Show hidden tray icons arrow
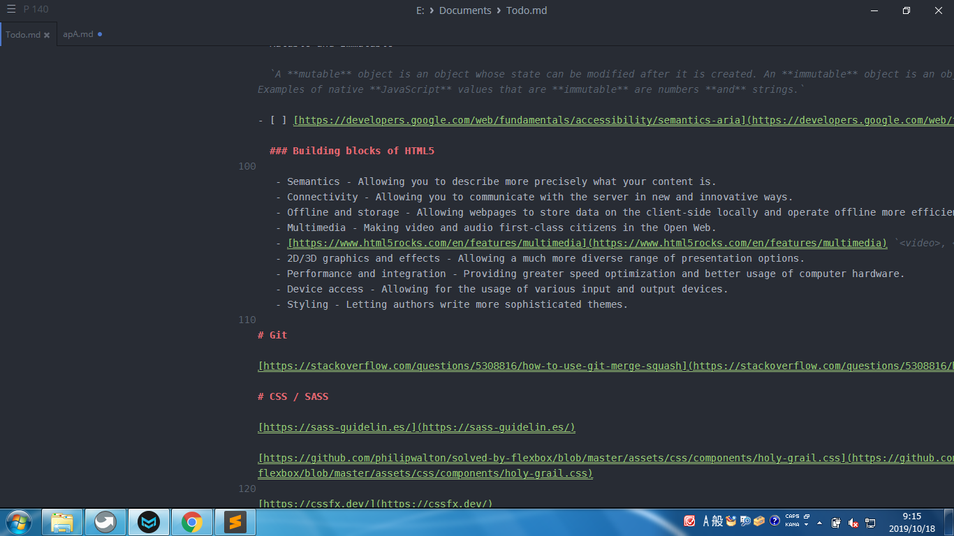Viewport: 954px width, 536px height. (x=819, y=522)
